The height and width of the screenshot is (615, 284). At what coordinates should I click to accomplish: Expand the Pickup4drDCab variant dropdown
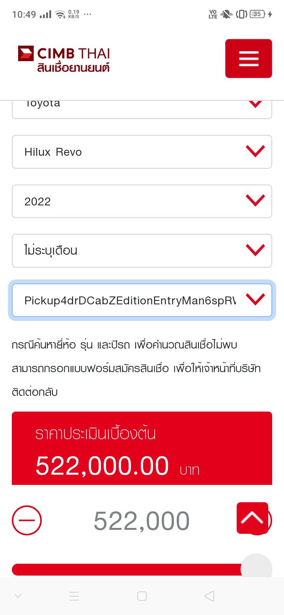pos(142,300)
